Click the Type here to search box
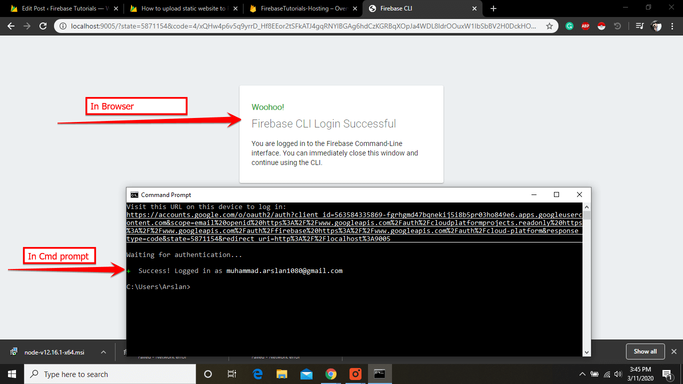The height and width of the screenshot is (384, 683). [110, 374]
